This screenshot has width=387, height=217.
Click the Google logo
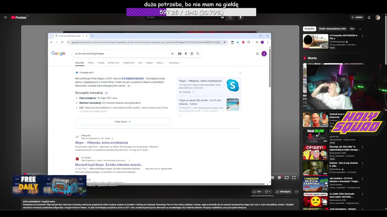(58, 53)
